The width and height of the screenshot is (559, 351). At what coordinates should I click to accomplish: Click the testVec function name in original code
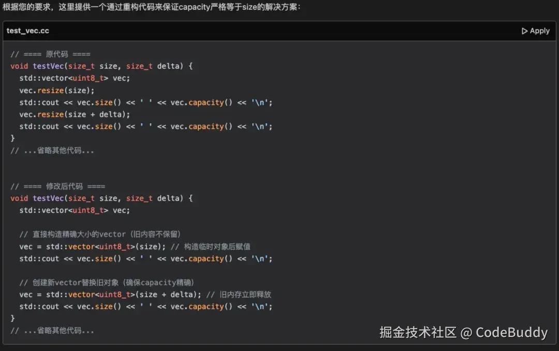click(x=48, y=66)
